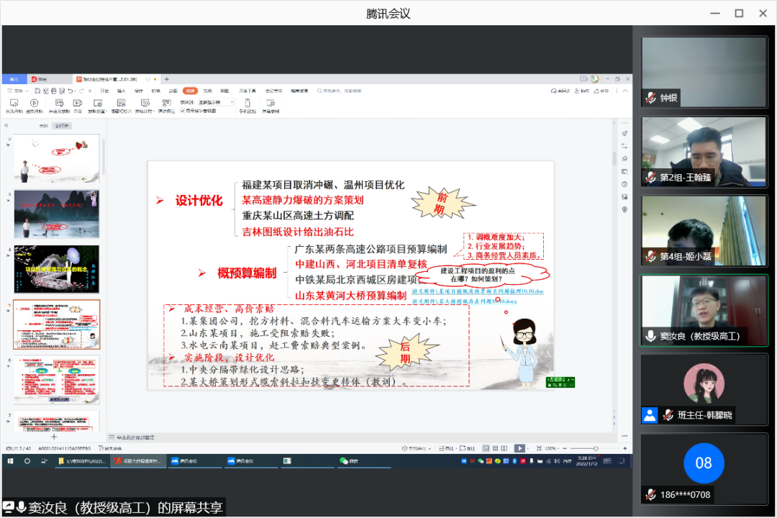
Task: Click the 分享 share button
Action: click(x=601, y=91)
